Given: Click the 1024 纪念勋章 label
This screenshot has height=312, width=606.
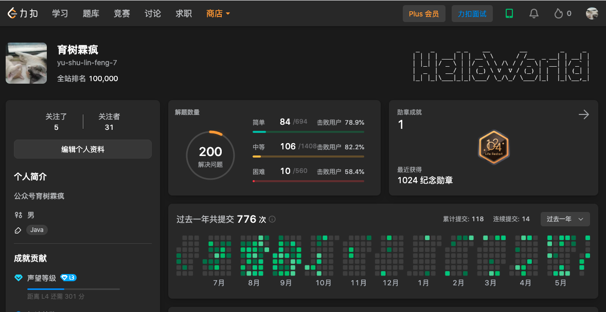Looking at the screenshot, I should tap(425, 180).
